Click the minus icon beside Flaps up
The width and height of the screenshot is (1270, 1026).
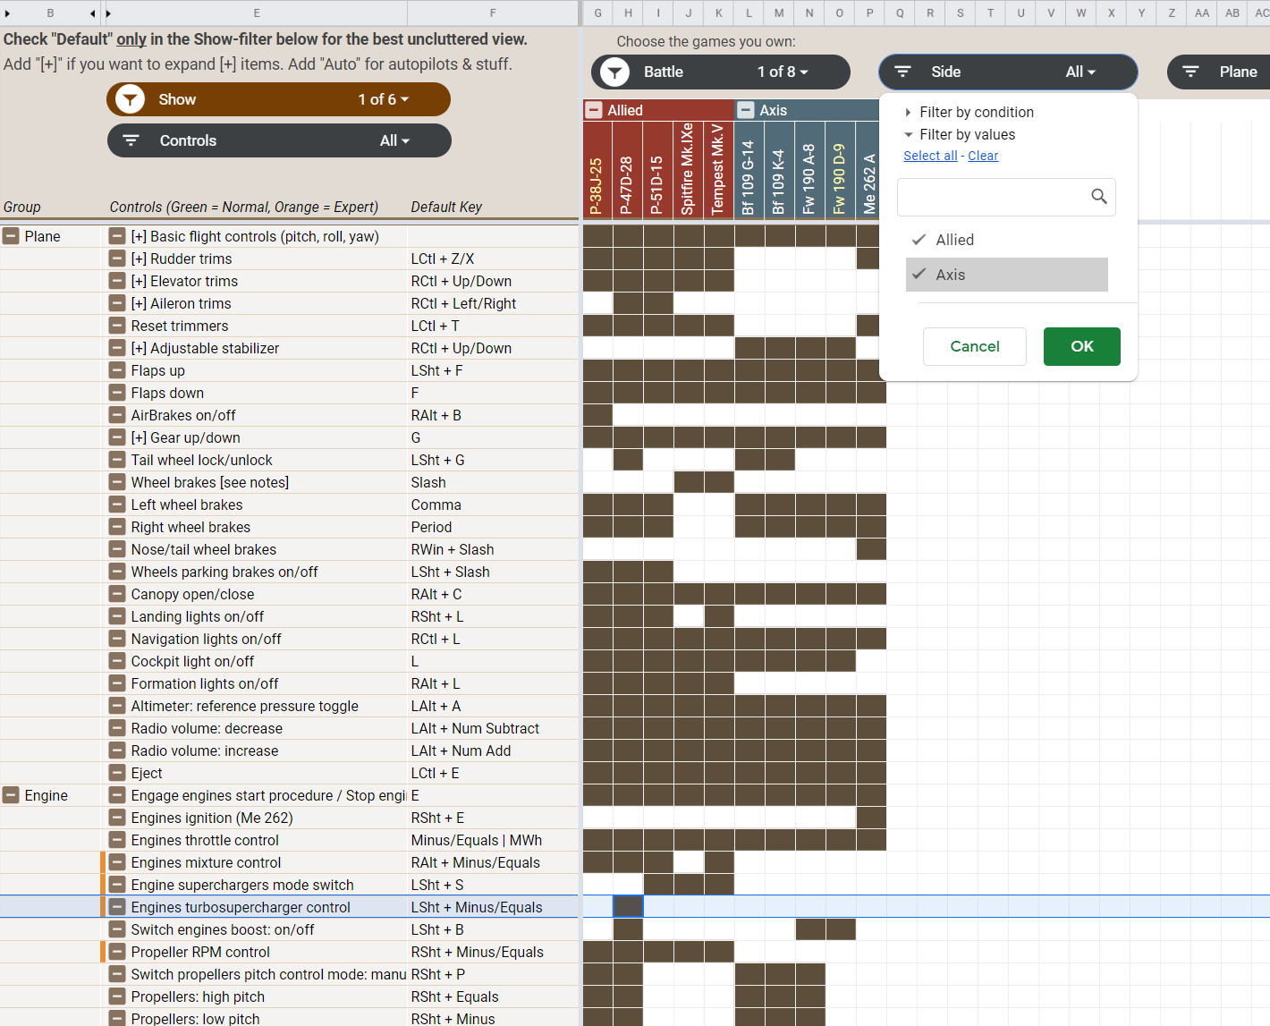[117, 370]
